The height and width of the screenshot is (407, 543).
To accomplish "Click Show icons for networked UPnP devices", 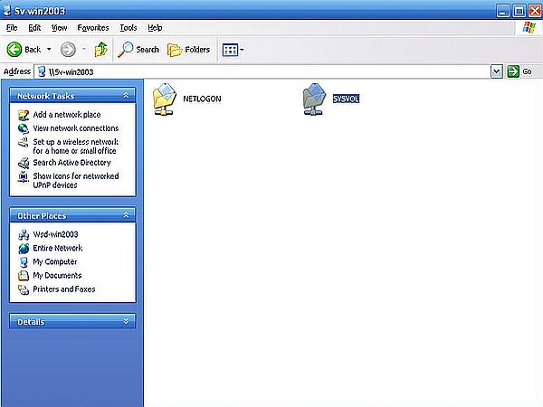I will click(76, 181).
